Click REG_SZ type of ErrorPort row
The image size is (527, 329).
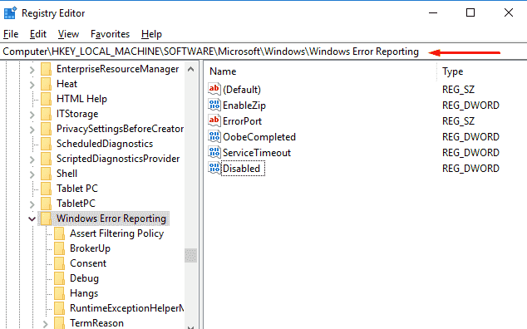pos(458,121)
